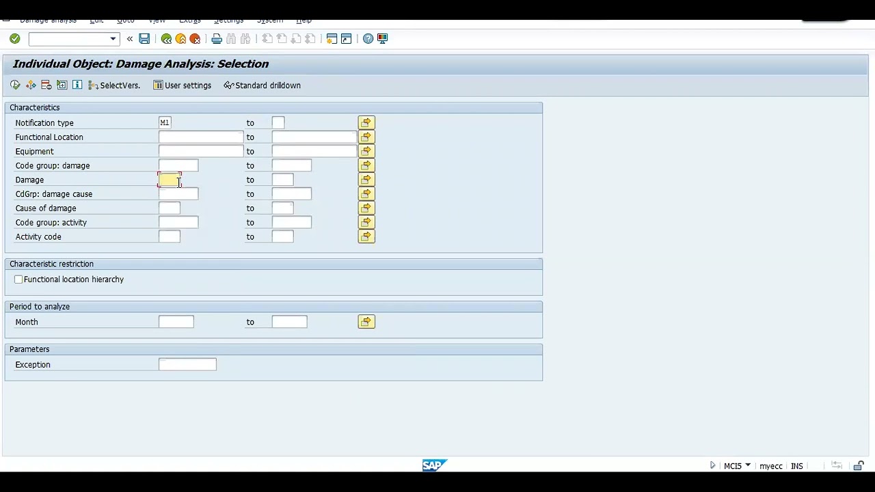Open multiple selection for CdGrp: damage cause
Viewport: 875px width, 492px height.
click(366, 194)
